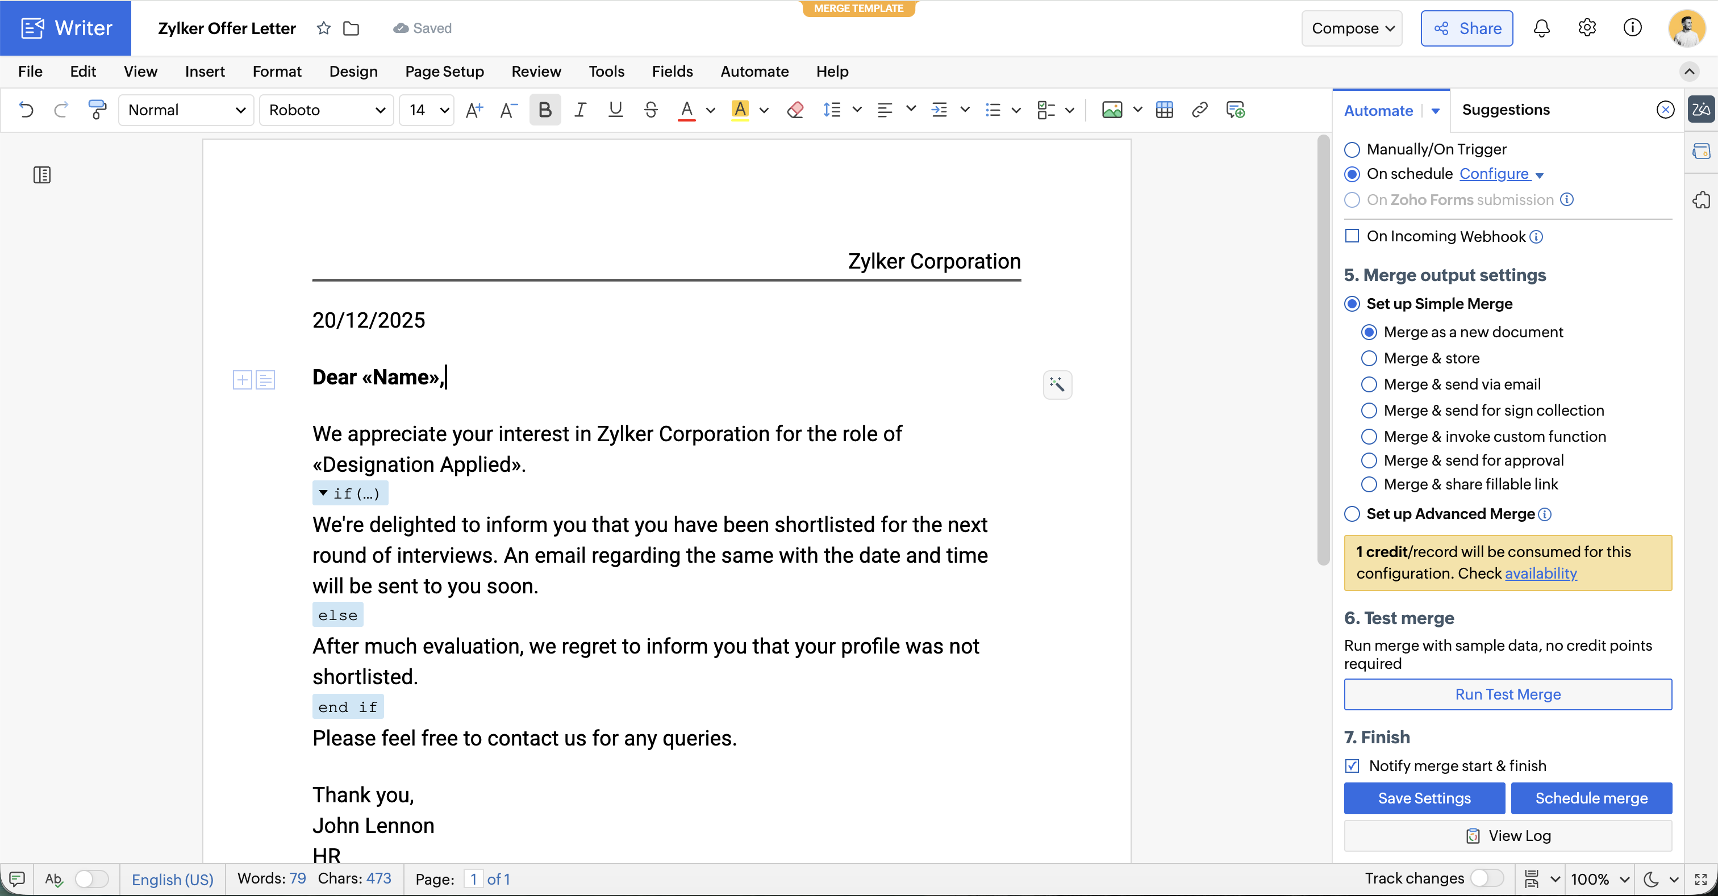Viewport: 1718px width, 896px height.
Task: Click the format painter icon
Action: pos(97,110)
